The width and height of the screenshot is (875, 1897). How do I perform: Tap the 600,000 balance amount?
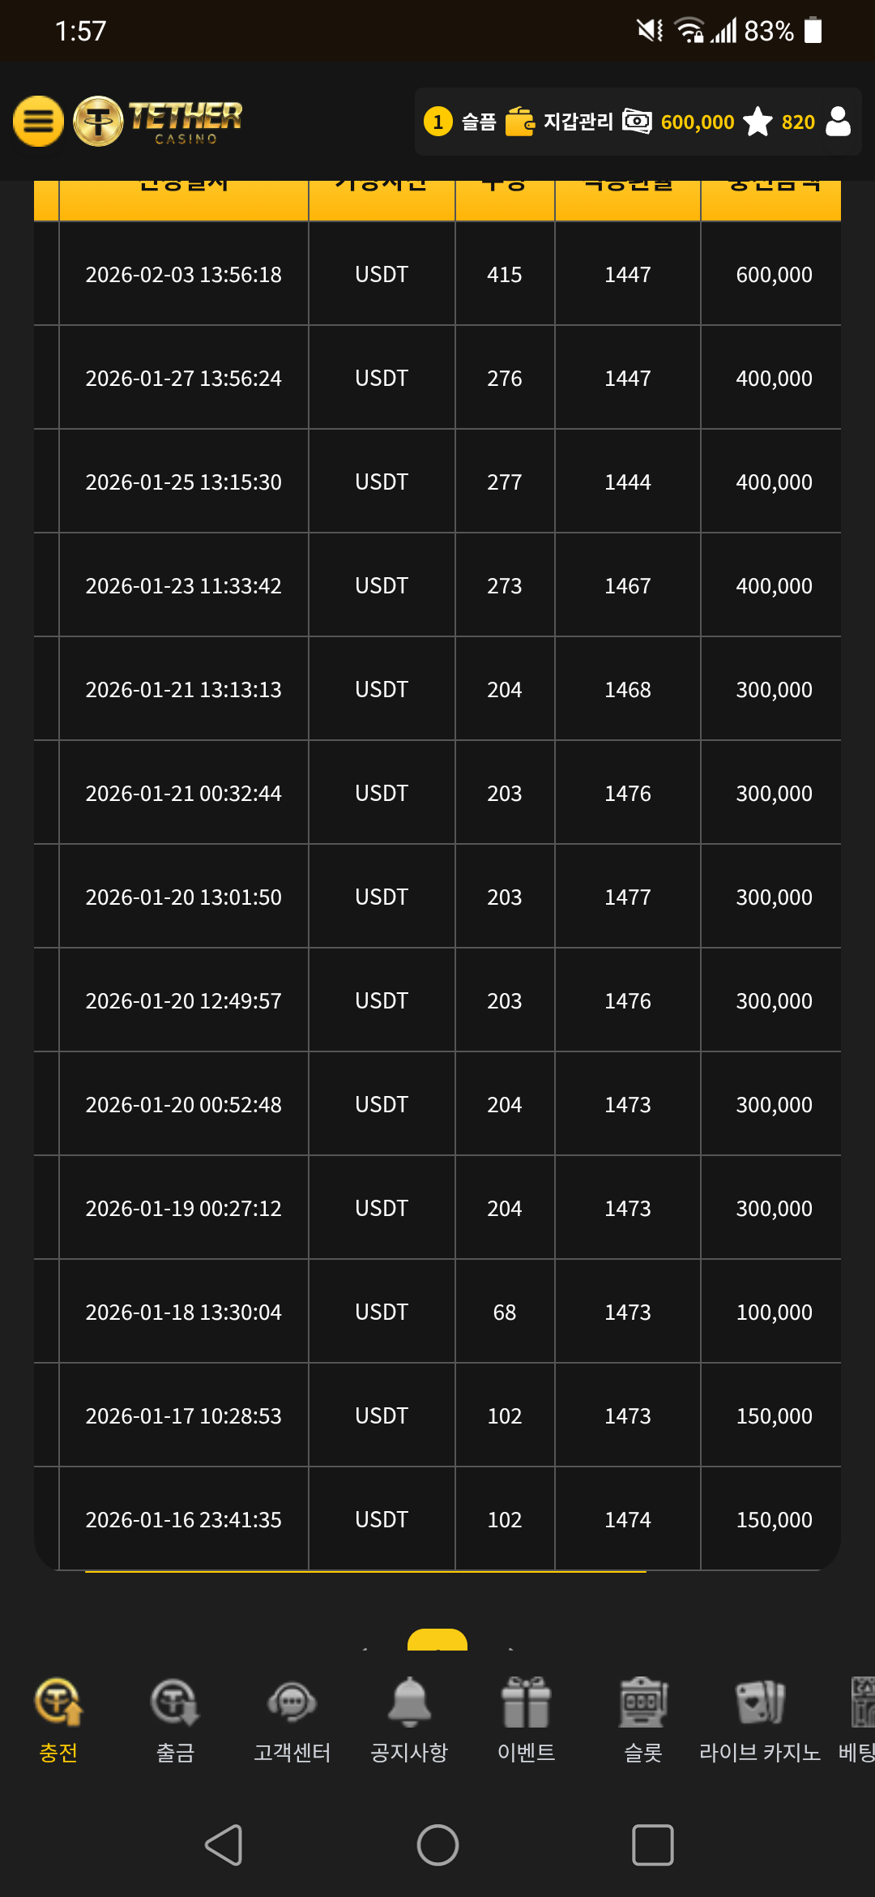[x=697, y=122]
